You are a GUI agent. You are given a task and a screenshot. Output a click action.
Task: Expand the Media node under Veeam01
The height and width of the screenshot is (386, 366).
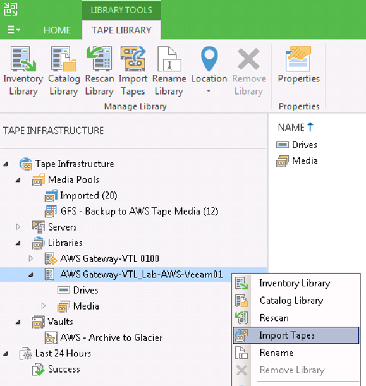(x=44, y=306)
